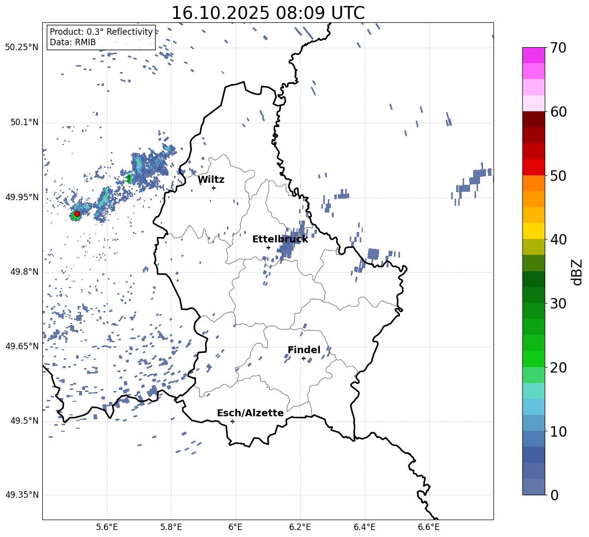Click the Product: 0.3° Reflectivity text
This screenshot has width=589, height=537.
(101, 31)
